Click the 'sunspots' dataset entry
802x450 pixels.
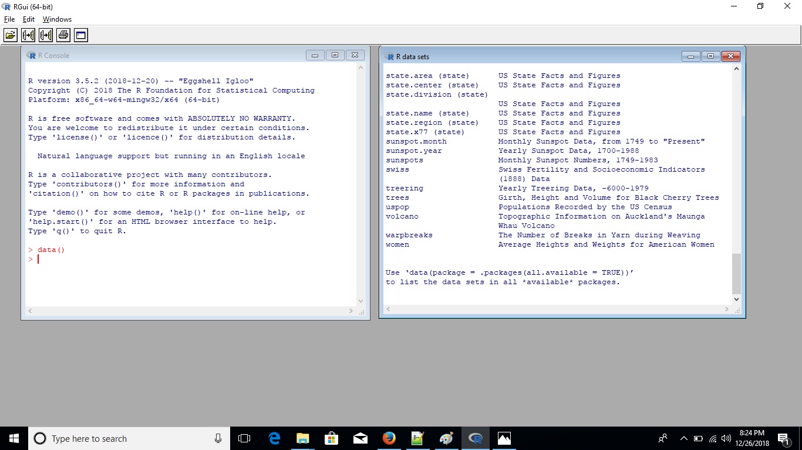pyautogui.click(x=405, y=160)
